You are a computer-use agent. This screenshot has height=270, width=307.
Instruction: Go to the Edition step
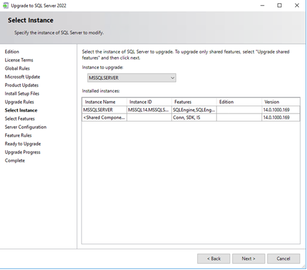pyautogui.click(x=12, y=52)
